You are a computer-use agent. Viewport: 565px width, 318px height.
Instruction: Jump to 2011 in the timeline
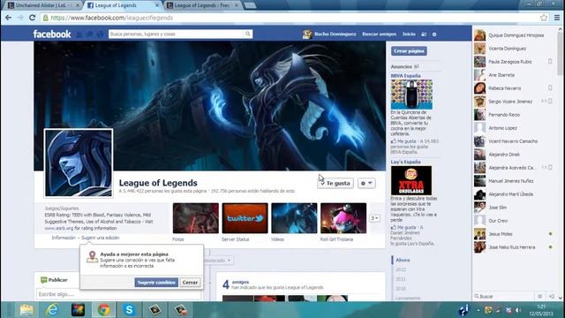click(x=401, y=279)
